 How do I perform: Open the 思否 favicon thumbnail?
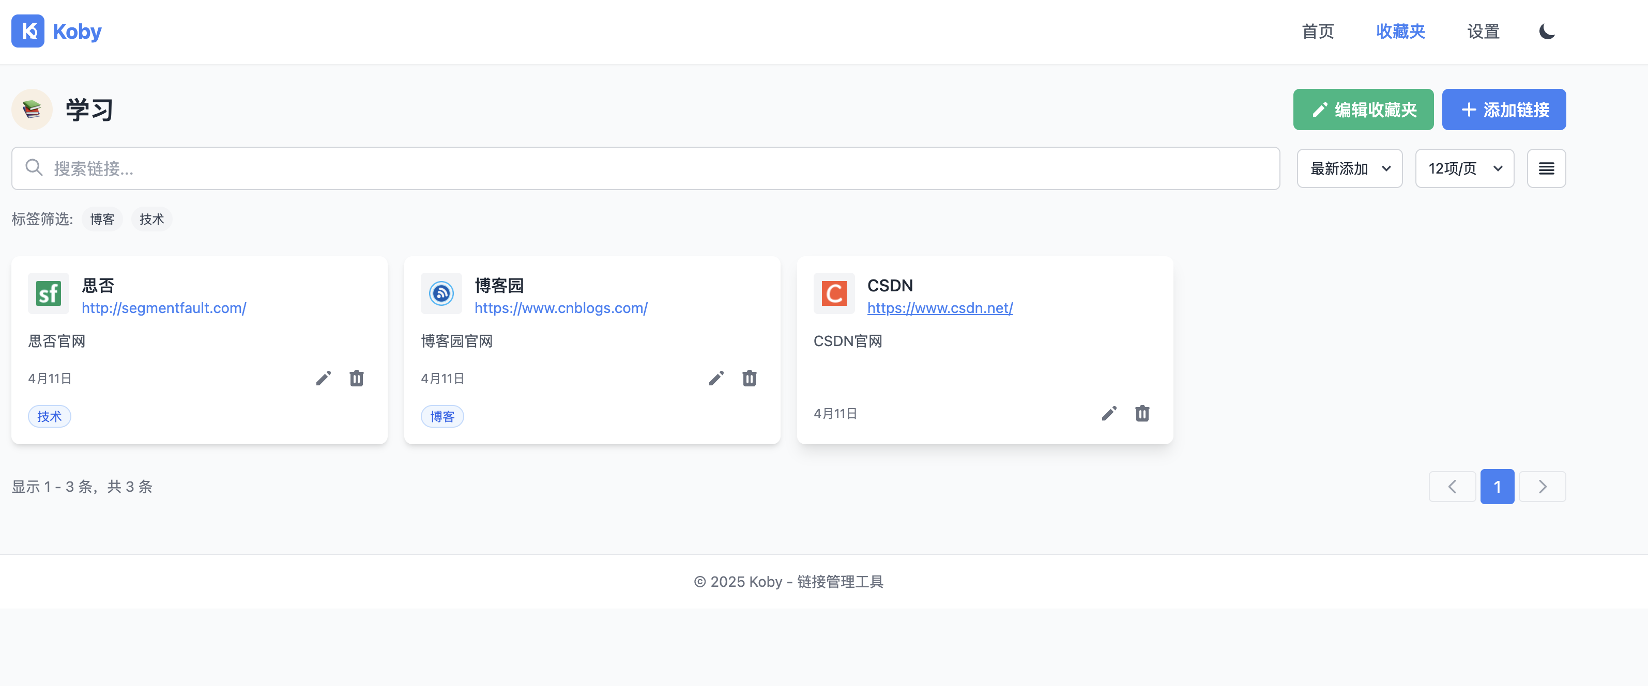tap(49, 293)
